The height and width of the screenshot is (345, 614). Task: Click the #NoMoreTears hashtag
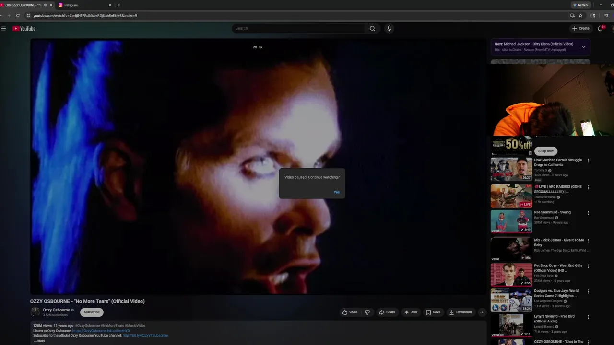(112, 326)
